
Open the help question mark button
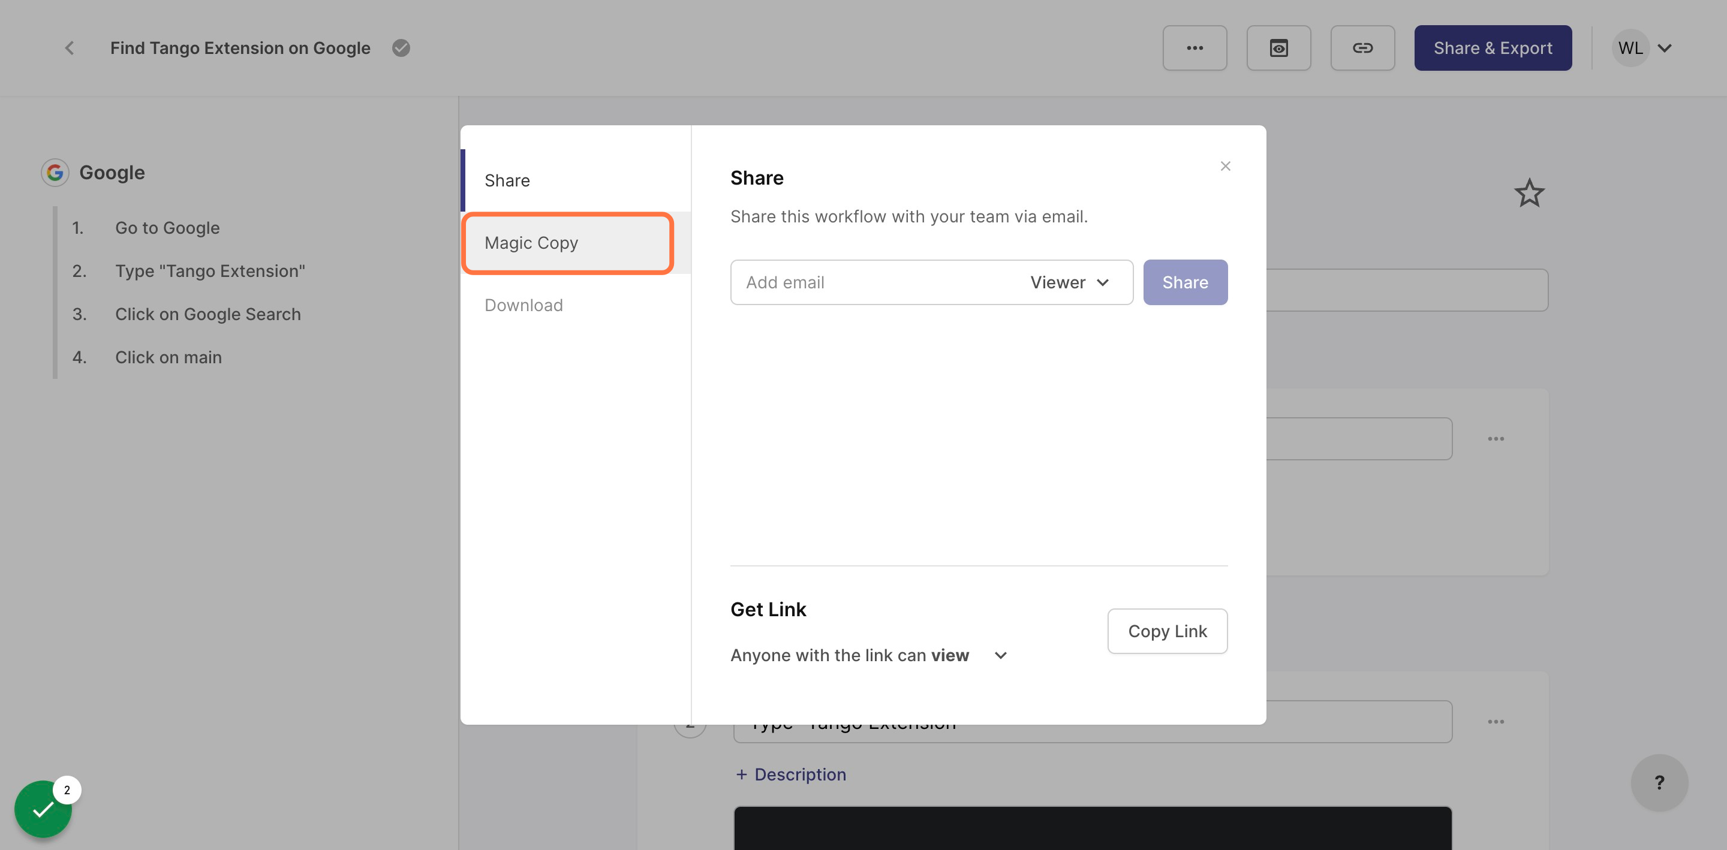(1659, 782)
